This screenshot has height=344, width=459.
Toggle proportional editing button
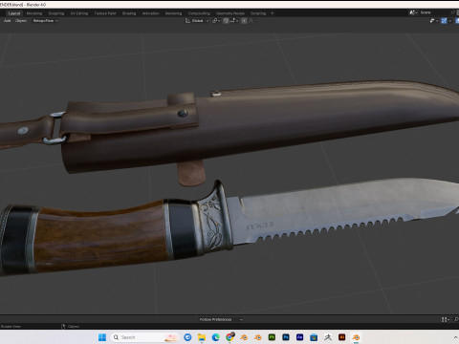(x=244, y=21)
